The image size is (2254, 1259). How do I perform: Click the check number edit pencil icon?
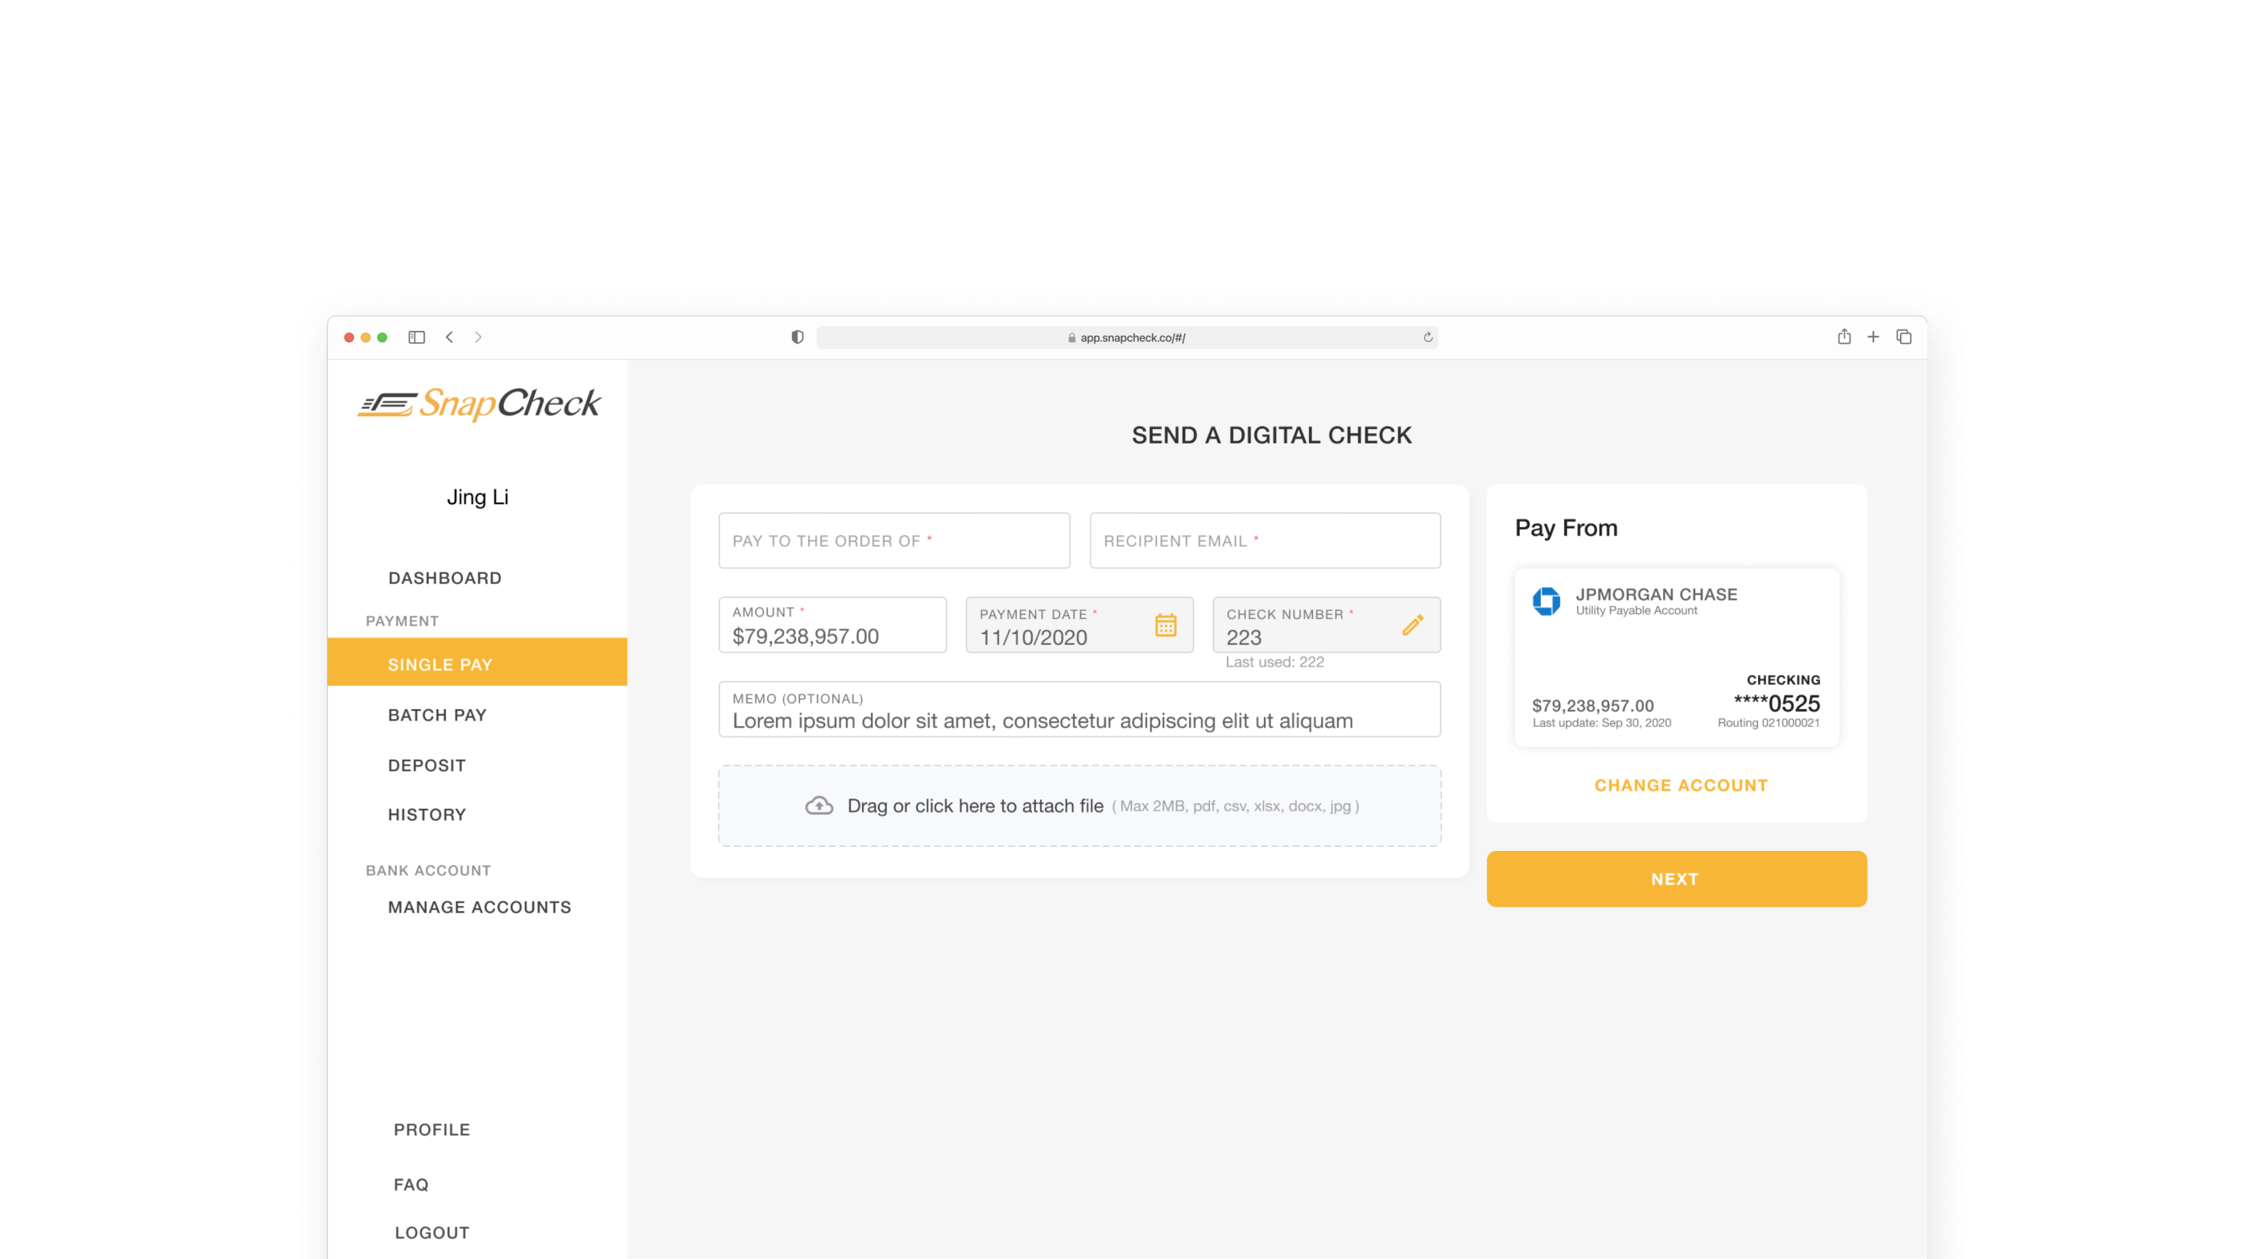tap(1412, 625)
